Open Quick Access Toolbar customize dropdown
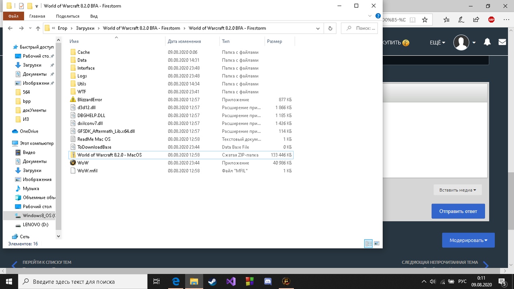The width and height of the screenshot is (514, 289). pos(37,6)
